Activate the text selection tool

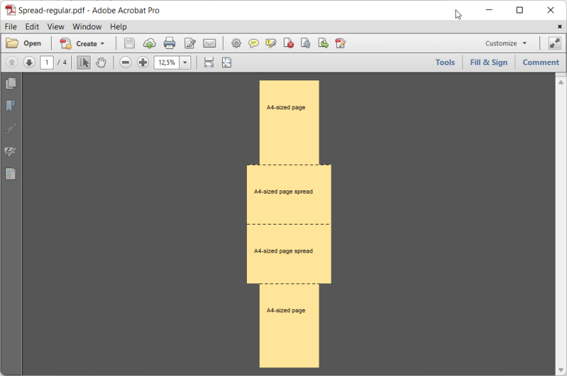point(83,62)
